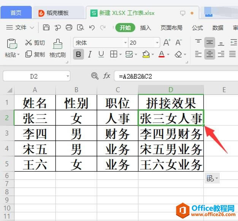Click the Cut (剪切) scissors button
This screenshot has height=221, width=238.
pos(35,43)
